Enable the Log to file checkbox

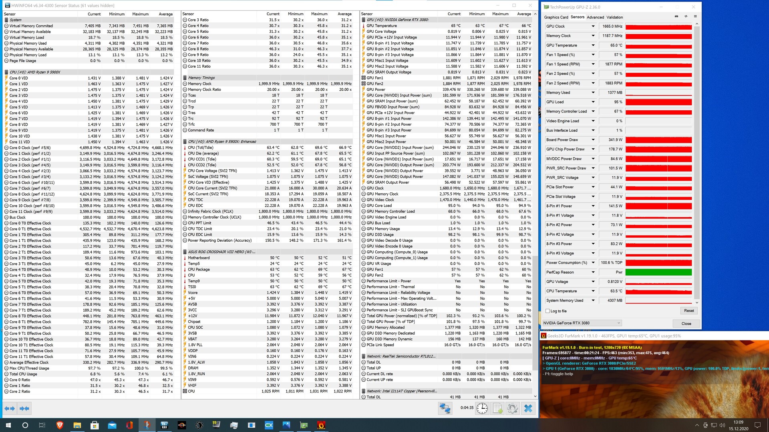point(548,311)
